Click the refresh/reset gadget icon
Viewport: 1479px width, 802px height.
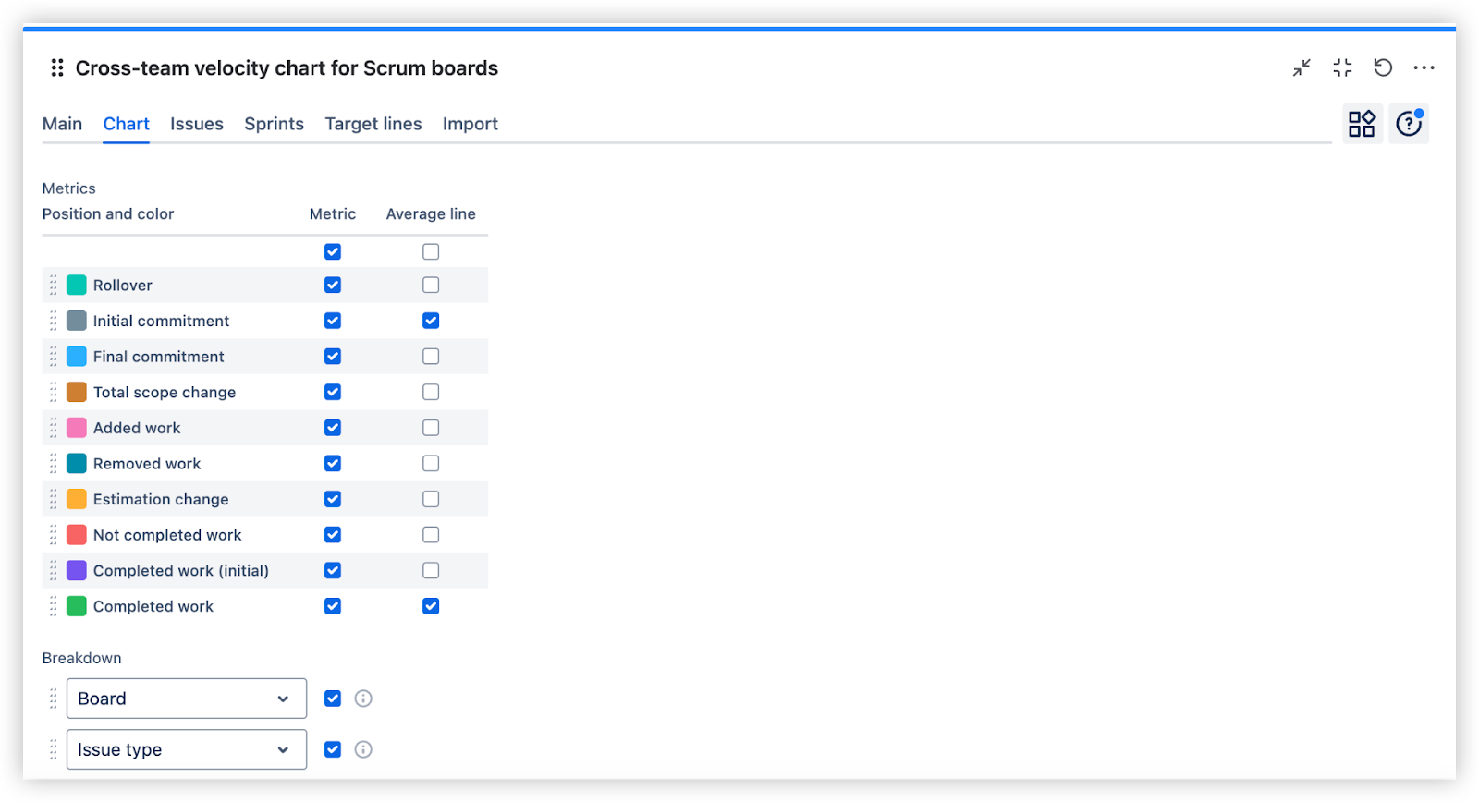point(1383,67)
